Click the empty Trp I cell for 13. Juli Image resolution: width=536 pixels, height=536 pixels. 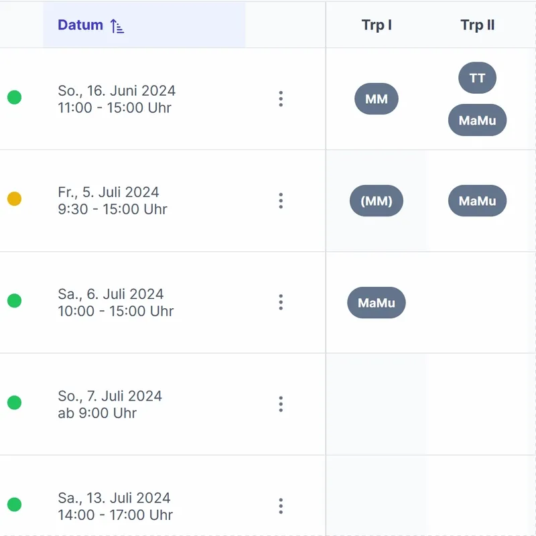coord(377,506)
